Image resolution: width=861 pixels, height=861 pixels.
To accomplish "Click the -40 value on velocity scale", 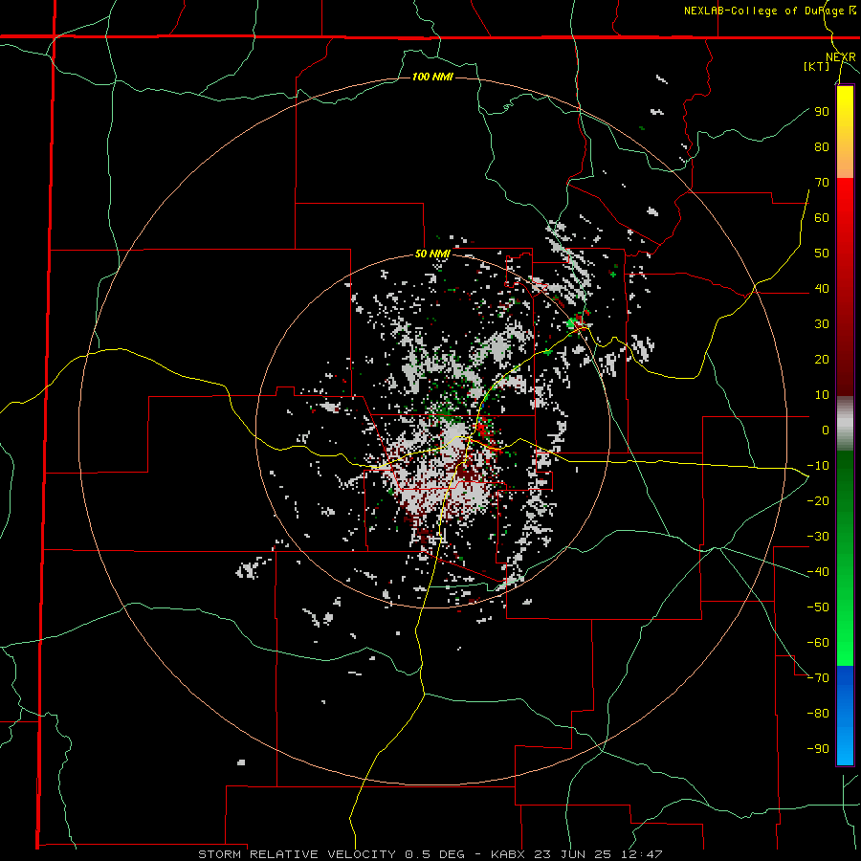I will [x=818, y=572].
